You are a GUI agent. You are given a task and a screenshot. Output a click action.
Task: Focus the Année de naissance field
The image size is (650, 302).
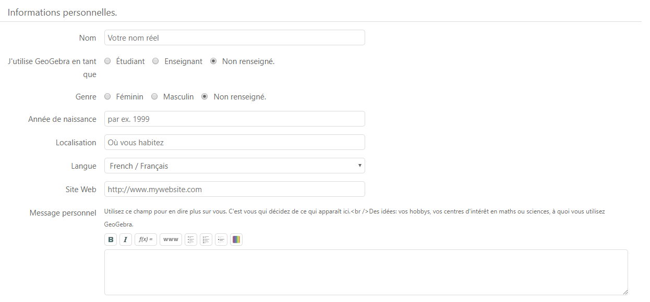235,119
